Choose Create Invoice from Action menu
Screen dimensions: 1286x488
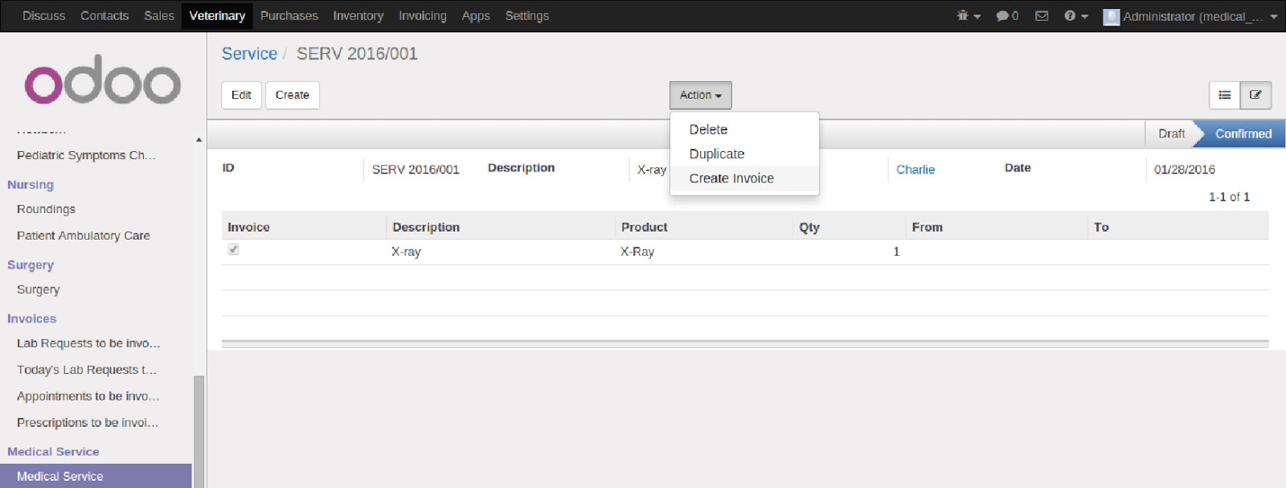[x=731, y=178]
